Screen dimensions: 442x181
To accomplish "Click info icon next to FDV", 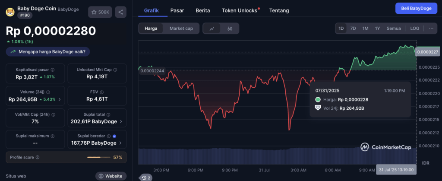I will tap(101, 92).
